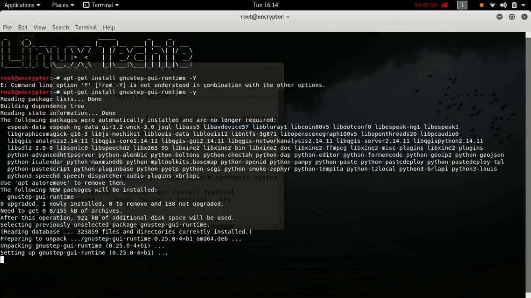The height and width of the screenshot is (298, 531).
Task: Click the 'Reading package lists... Done' line
Action: (x=51, y=99)
